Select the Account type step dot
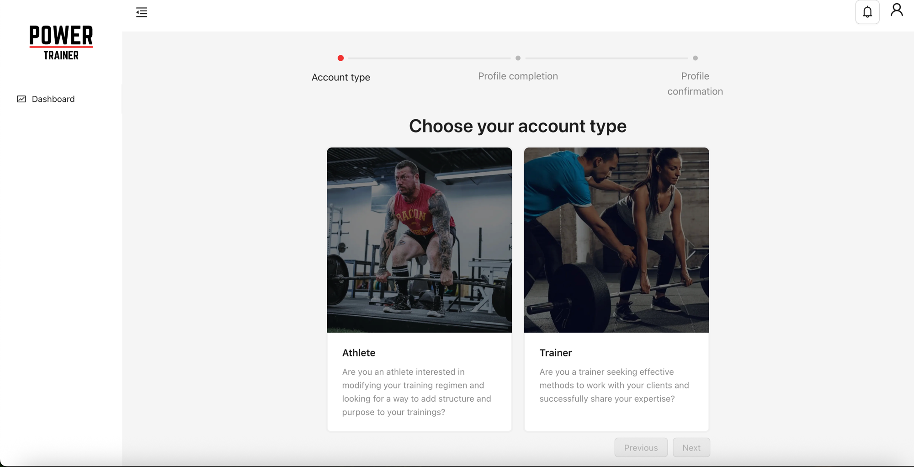The width and height of the screenshot is (914, 467). click(340, 58)
